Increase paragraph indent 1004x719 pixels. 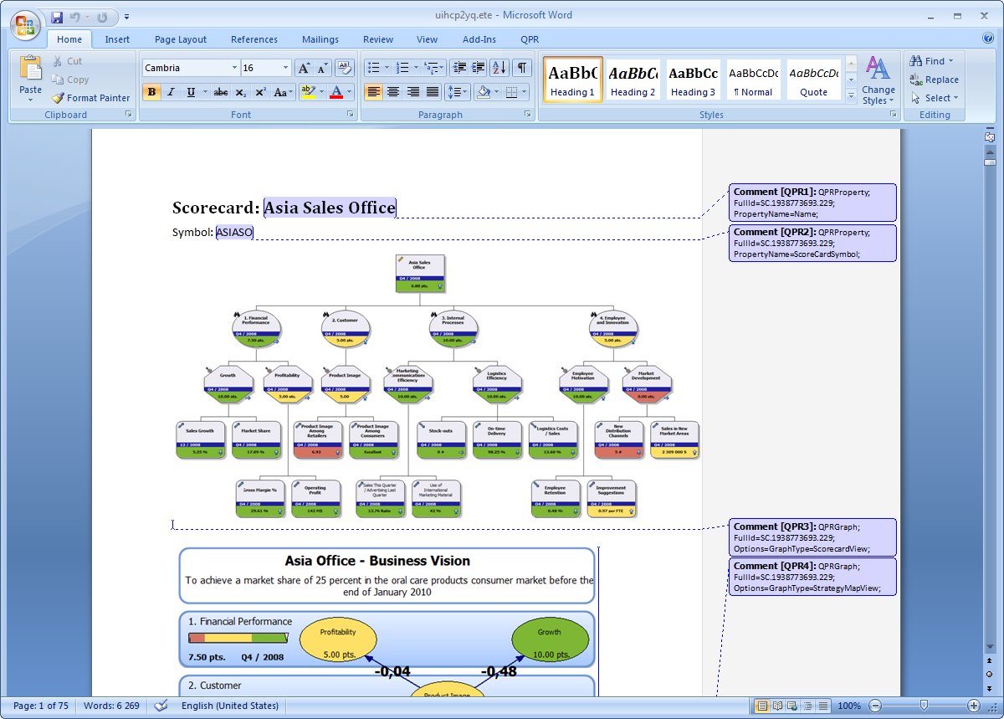479,68
